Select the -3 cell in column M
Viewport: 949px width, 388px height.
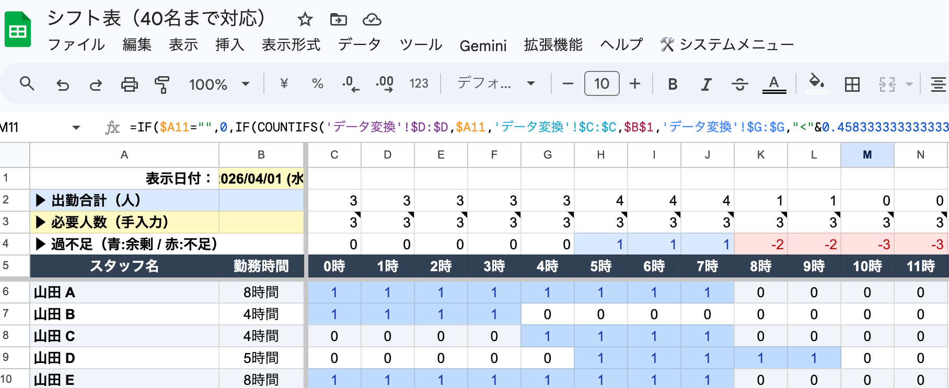[x=867, y=244]
